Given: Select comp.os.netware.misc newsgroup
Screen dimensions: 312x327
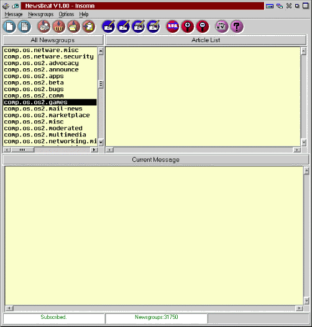Looking at the screenshot, I should pyautogui.click(x=50, y=50).
